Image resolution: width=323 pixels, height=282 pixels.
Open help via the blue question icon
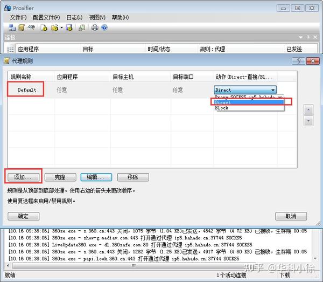[104, 27]
